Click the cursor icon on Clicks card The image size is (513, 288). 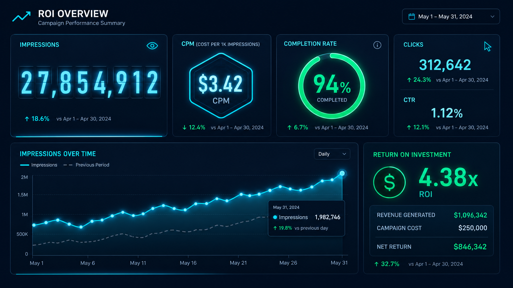487,46
